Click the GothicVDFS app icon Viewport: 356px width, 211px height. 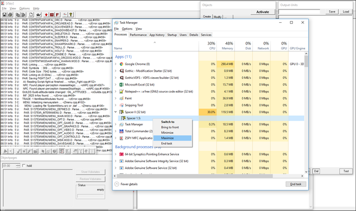(x=121, y=78)
